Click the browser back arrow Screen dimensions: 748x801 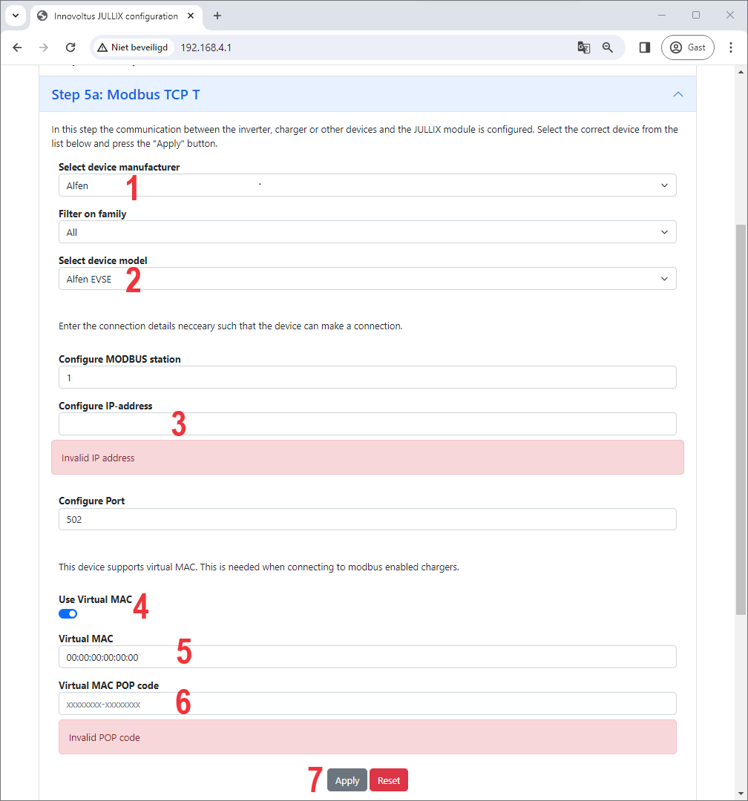[17, 47]
